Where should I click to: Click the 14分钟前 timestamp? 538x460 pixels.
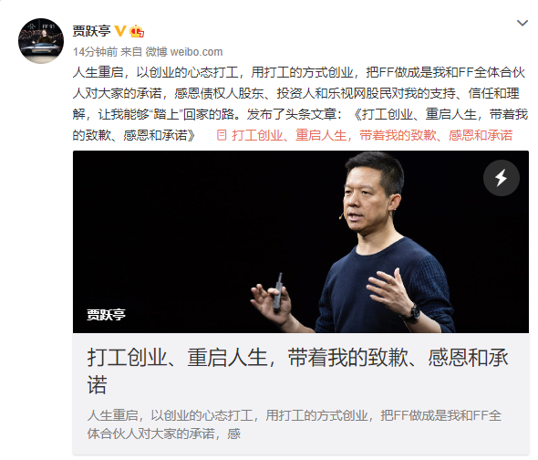[x=95, y=52]
